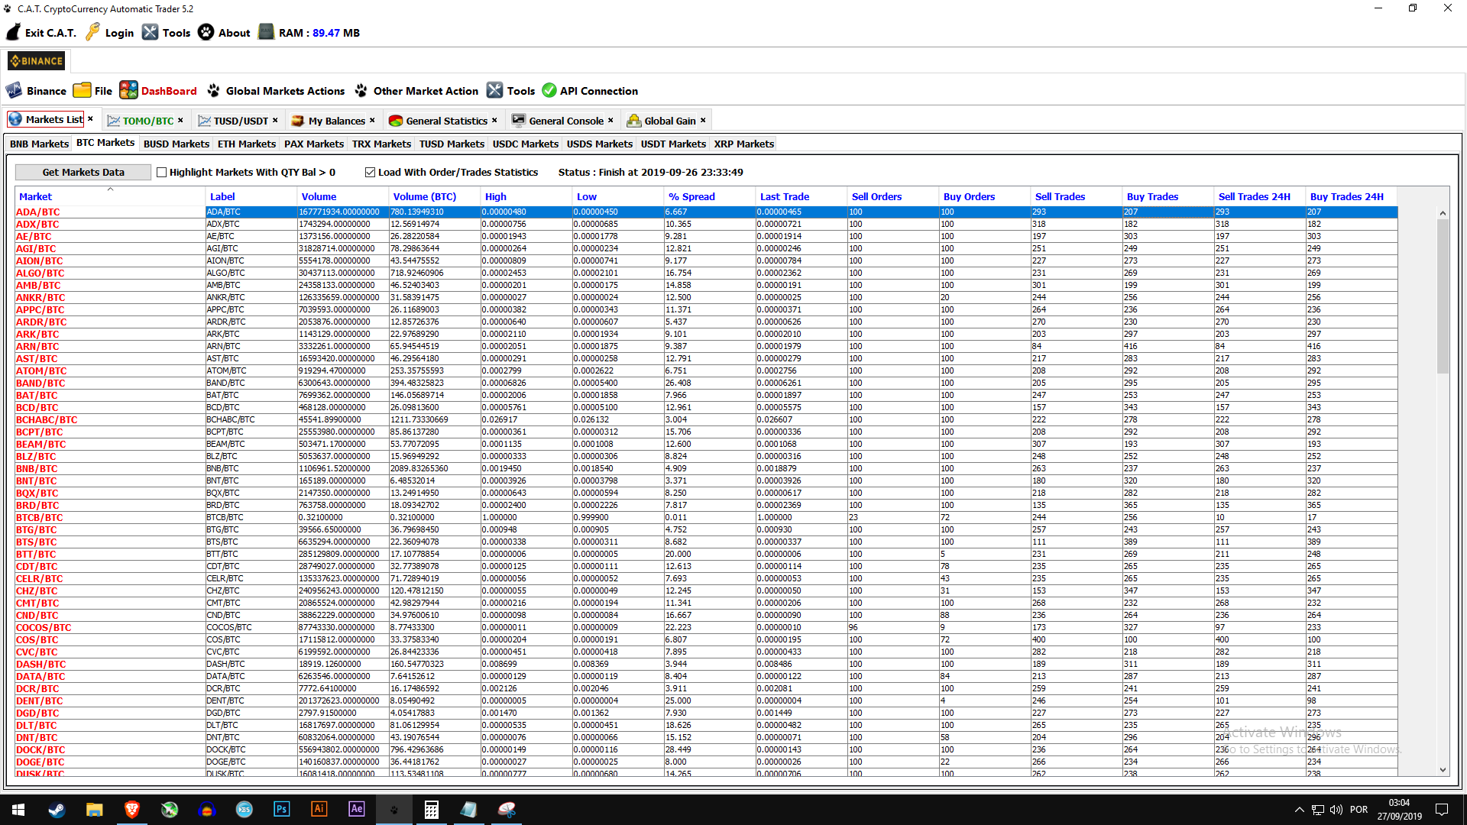Open Brave browser from the taskbar
This screenshot has height=825, width=1467.
pos(131,810)
